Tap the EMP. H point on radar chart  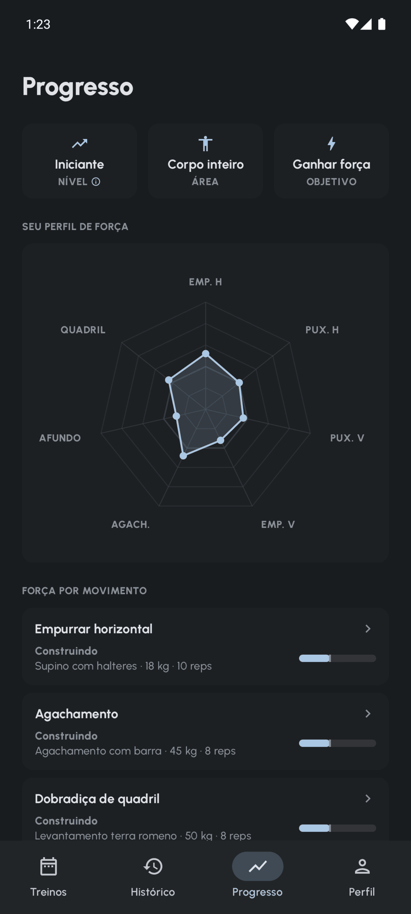coord(205,354)
